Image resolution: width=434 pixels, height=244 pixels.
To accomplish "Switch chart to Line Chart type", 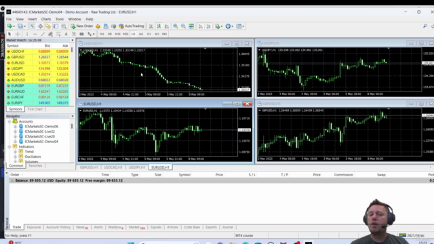I will click(x=167, y=26).
